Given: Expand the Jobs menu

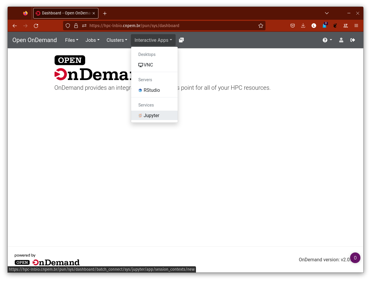Looking at the screenshot, I should click(x=93, y=40).
